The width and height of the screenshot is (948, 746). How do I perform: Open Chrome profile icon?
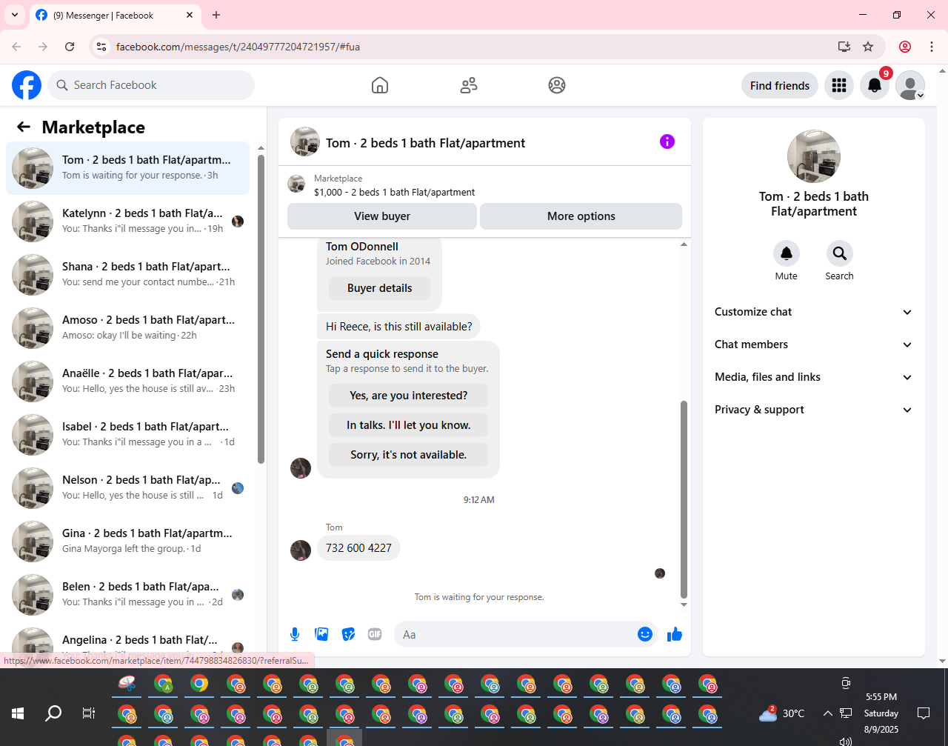tap(905, 47)
